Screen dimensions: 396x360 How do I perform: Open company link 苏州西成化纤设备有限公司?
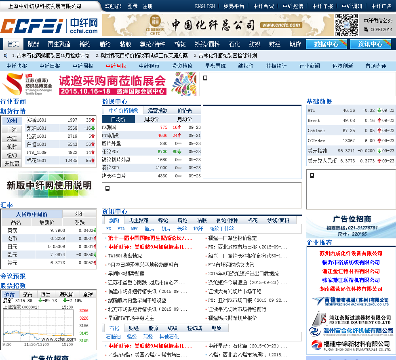click(x=351, y=253)
